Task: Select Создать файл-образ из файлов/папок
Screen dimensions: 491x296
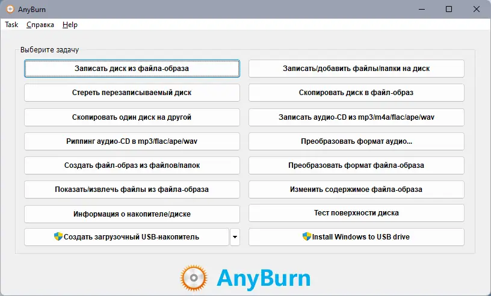Action: tap(132, 165)
